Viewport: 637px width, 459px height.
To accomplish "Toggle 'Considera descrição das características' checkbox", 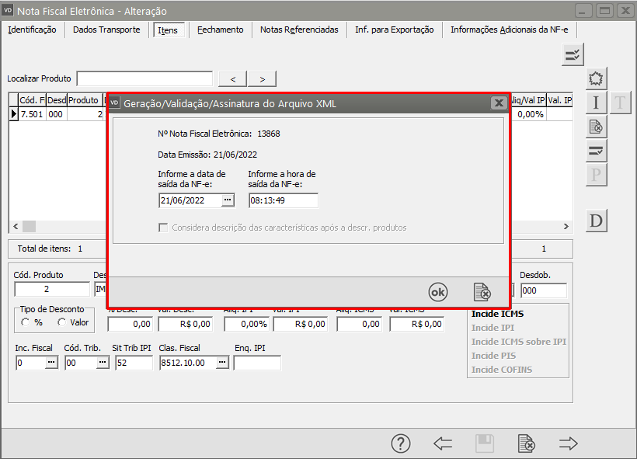I will point(163,228).
